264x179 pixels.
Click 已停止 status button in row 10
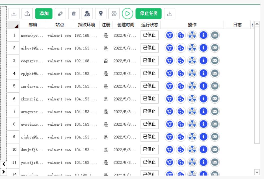(x=150, y=150)
